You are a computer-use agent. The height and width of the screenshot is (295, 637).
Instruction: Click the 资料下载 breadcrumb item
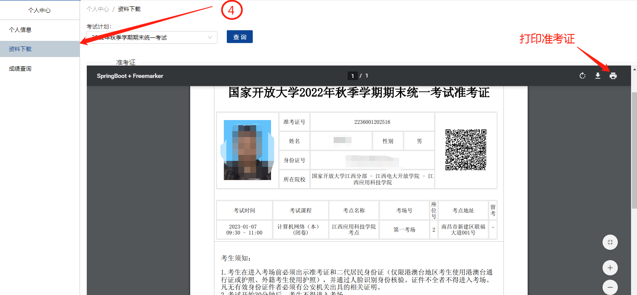[129, 9]
